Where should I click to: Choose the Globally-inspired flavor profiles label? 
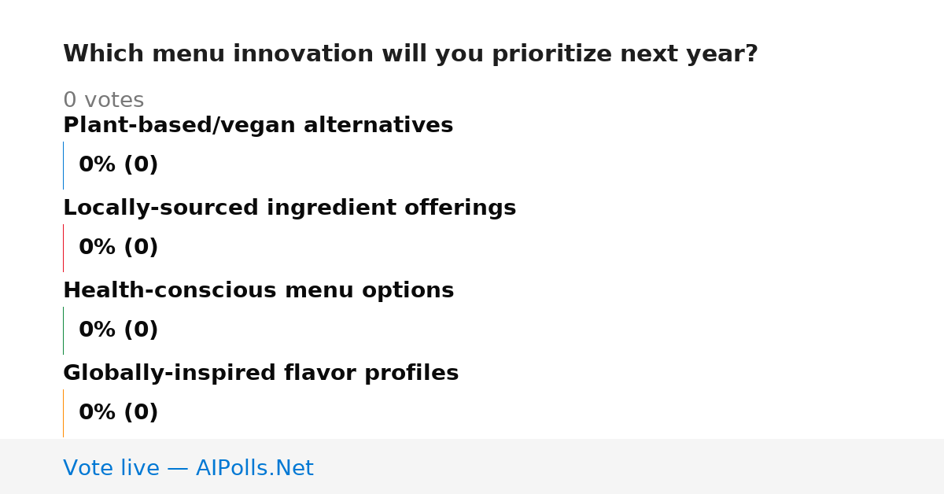click(261, 374)
